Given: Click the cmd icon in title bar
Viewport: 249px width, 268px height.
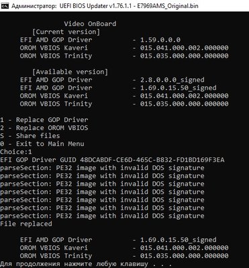Looking at the screenshot, I should click(4, 6).
